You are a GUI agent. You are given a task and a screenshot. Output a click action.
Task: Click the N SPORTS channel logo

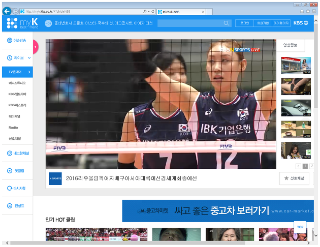point(55,178)
